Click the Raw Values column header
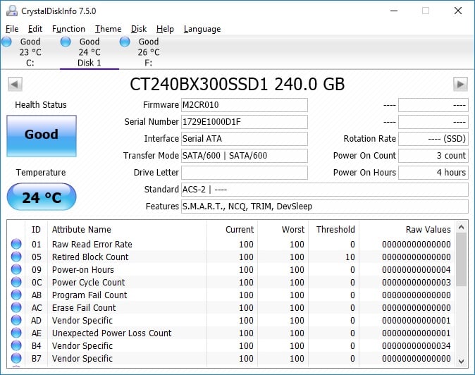475x375 pixels. pyautogui.click(x=407, y=230)
